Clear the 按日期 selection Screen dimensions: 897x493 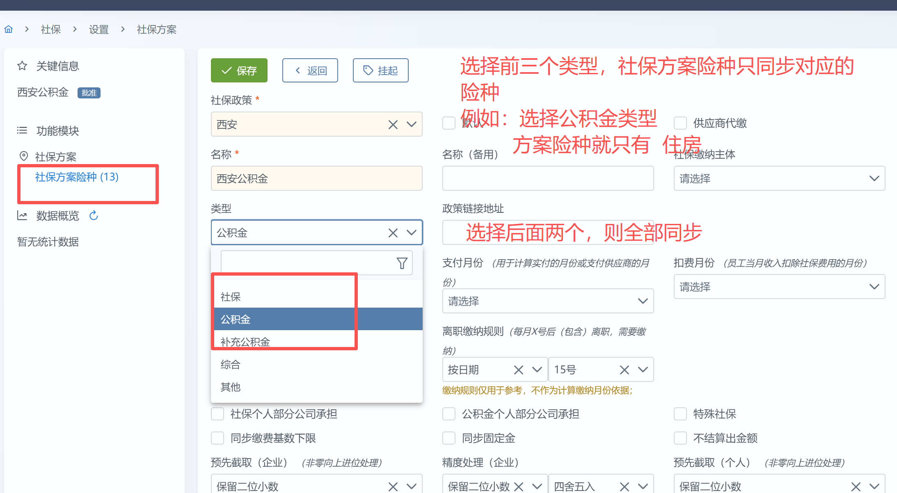518,370
